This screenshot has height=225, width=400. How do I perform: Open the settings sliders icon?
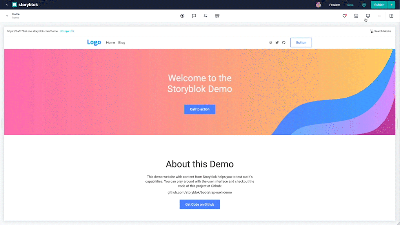click(x=205, y=16)
